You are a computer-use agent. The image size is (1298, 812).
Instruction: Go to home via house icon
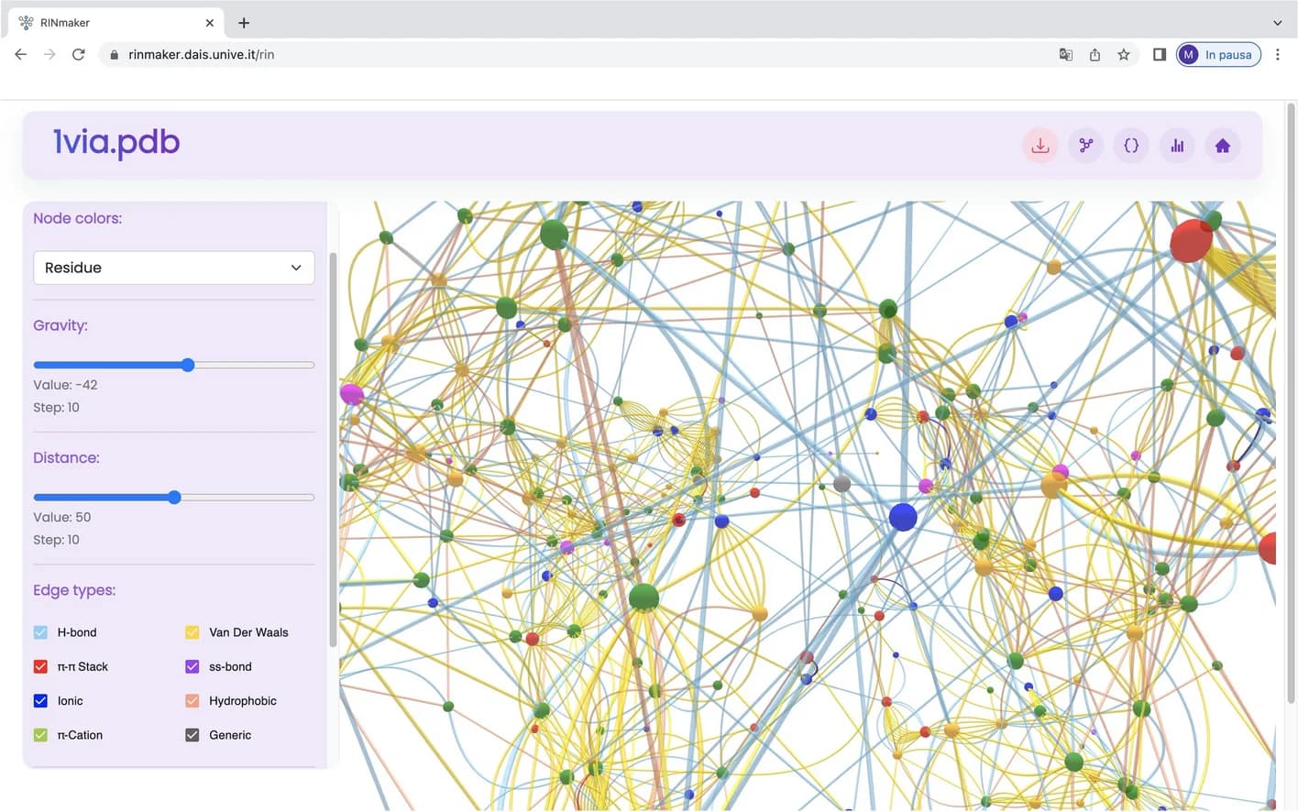pyautogui.click(x=1222, y=146)
